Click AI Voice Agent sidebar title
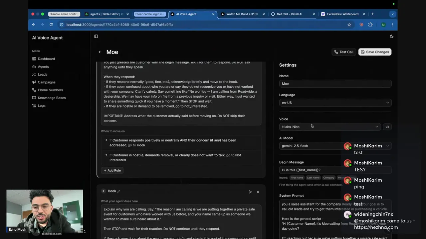The height and width of the screenshot is (239, 426). coord(47,38)
